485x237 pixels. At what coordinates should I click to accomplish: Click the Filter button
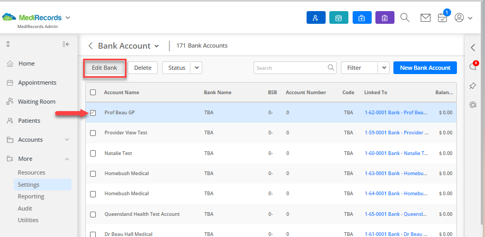click(x=360, y=68)
